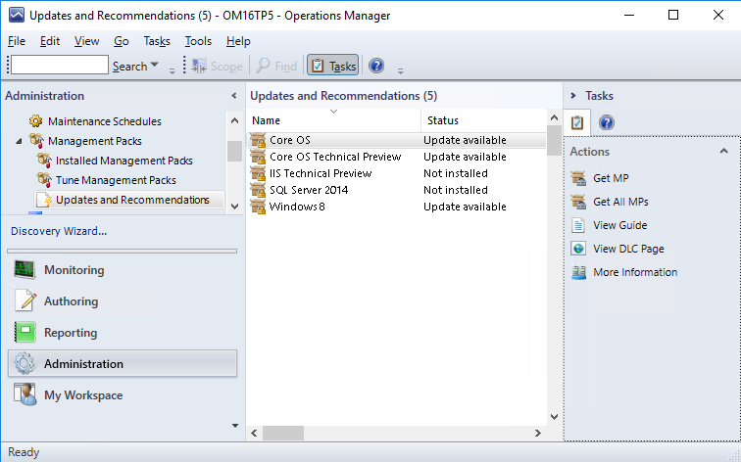Screen dimensions: 741x462
Task: Click the Authoring pencil icon
Action: [x=25, y=301]
